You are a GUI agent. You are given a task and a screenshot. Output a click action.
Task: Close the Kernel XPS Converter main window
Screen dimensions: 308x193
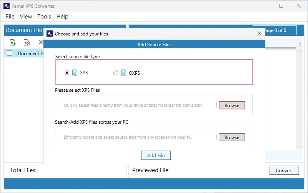pyautogui.click(x=299, y=6)
